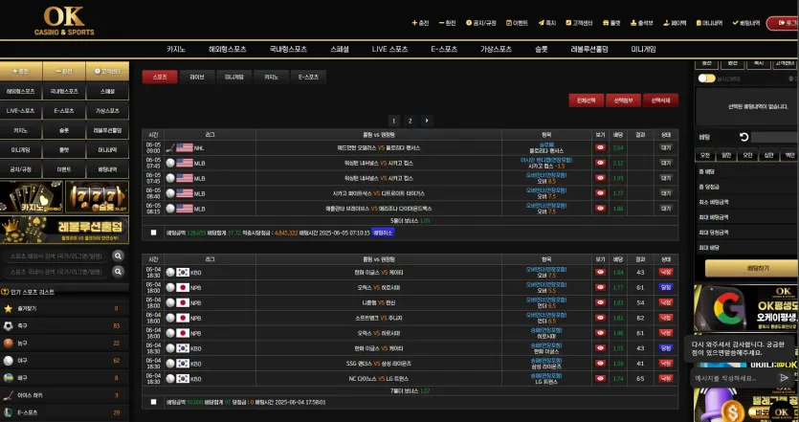The image size is (799, 422).
Task: Select 아이스 하키 in popular sports list
Action: (64, 395)
